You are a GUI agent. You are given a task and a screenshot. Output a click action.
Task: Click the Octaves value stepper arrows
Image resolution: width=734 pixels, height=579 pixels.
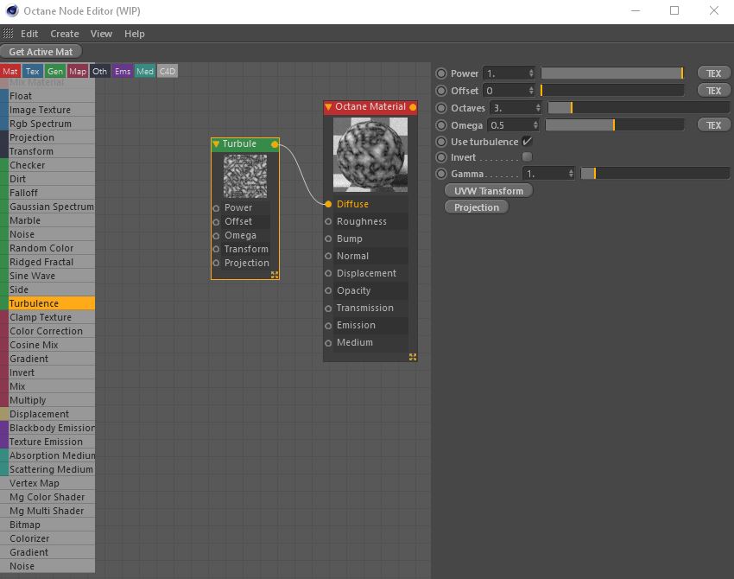[538, 108]
